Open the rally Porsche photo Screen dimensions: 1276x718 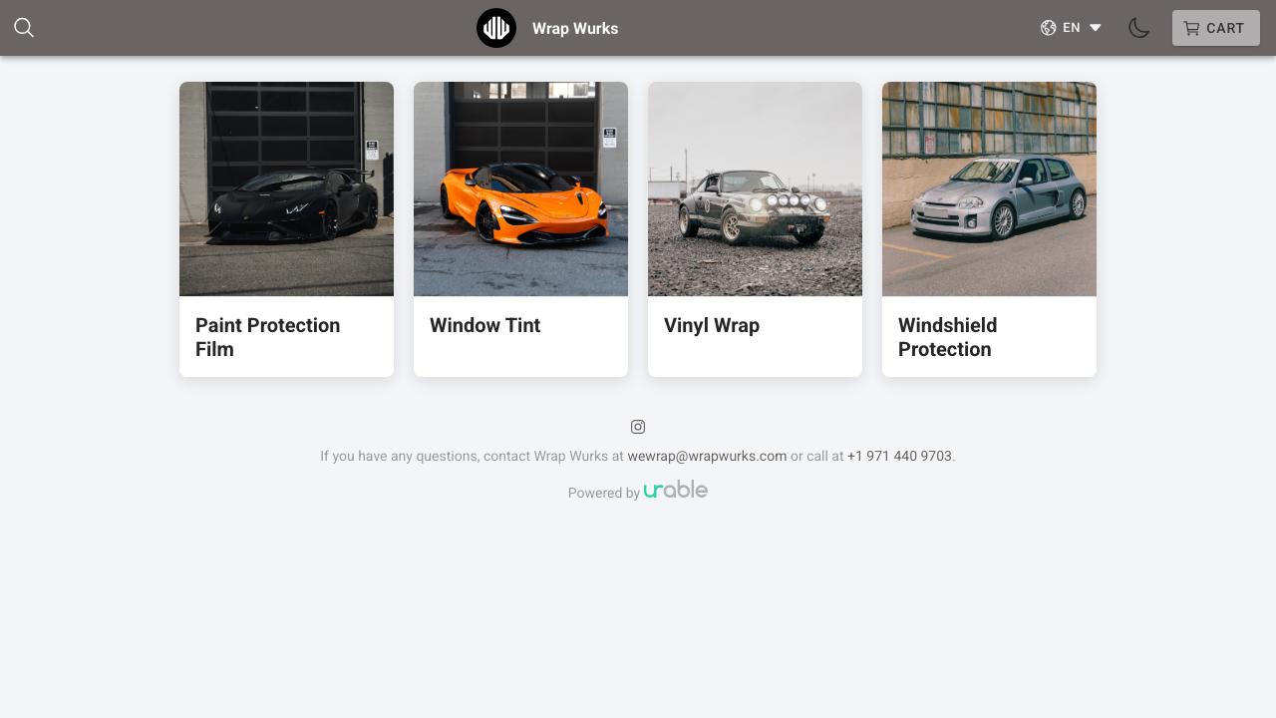point(755,189)
